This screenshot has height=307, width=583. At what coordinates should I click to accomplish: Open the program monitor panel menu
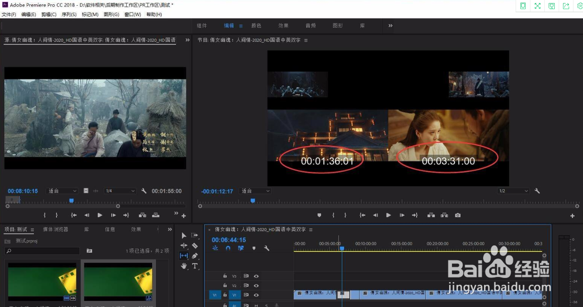click(306, 40)
